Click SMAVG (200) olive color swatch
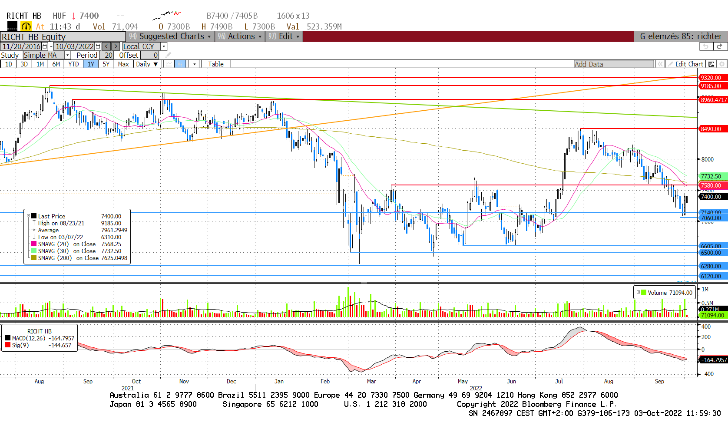Viewport: 728px width, 432px height. 34,258
